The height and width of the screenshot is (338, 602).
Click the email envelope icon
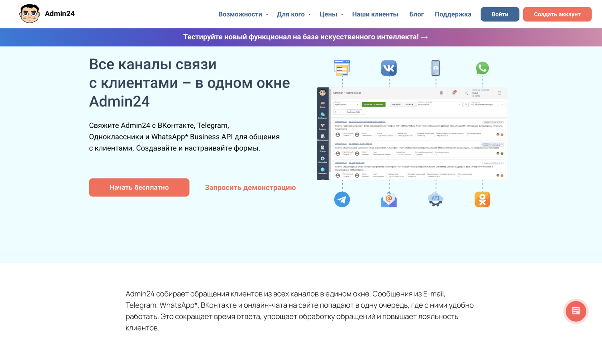pos(389,199)
